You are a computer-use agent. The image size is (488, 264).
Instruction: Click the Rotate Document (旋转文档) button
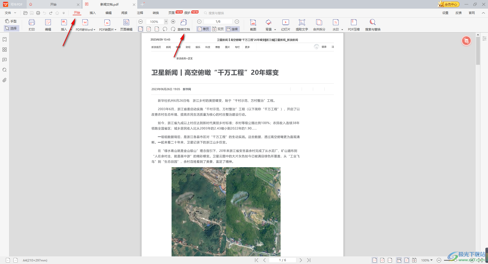[184, 25]
